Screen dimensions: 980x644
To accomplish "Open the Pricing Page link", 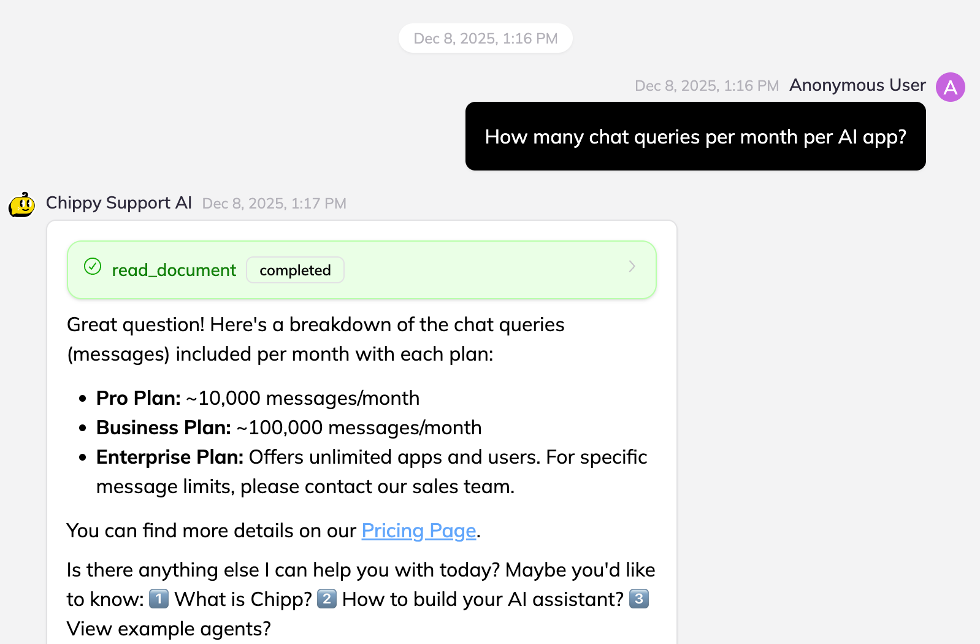I will coord(419,531).
